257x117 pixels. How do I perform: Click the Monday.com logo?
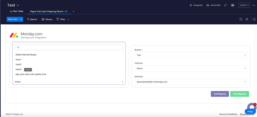[x=14, y=35]
